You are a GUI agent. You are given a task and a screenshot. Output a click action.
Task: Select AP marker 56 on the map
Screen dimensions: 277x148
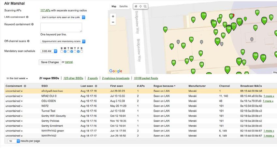[x=201, y=53]
